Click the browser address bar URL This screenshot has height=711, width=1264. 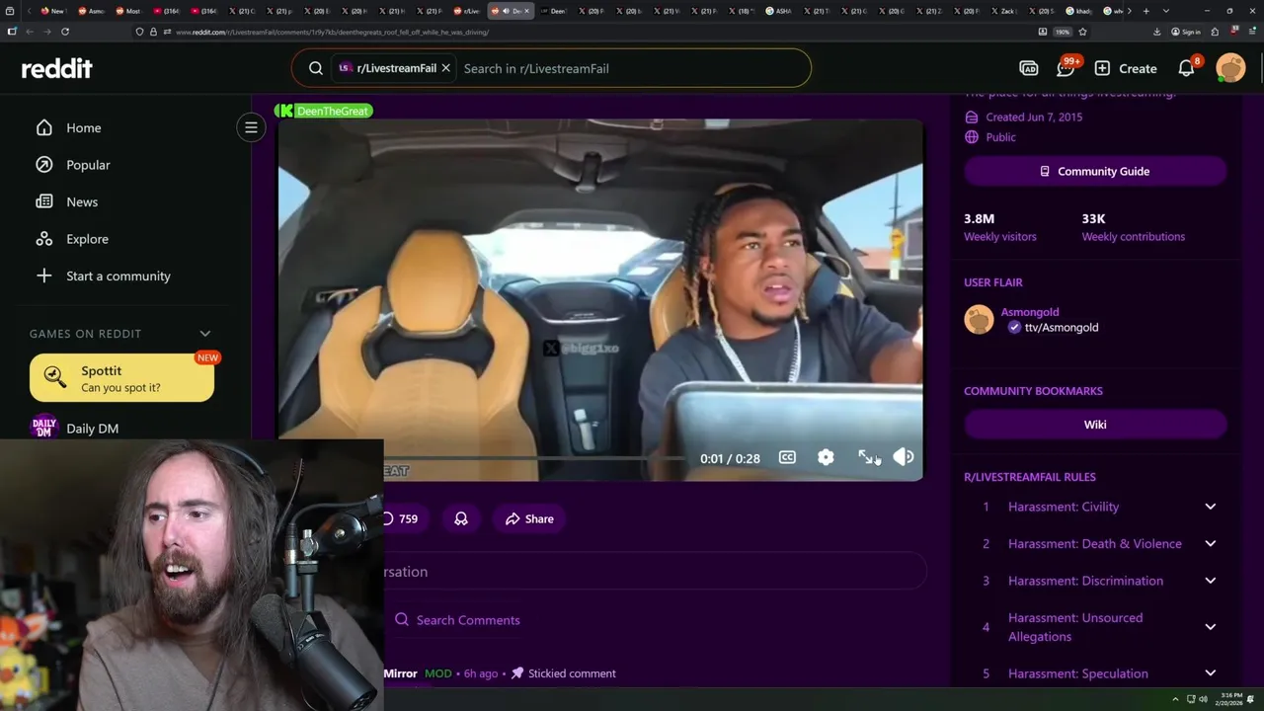pos(332,32)
